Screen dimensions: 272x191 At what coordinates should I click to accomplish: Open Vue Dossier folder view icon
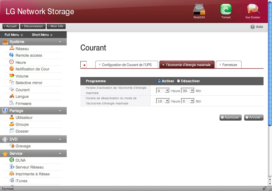coord(253,10)
